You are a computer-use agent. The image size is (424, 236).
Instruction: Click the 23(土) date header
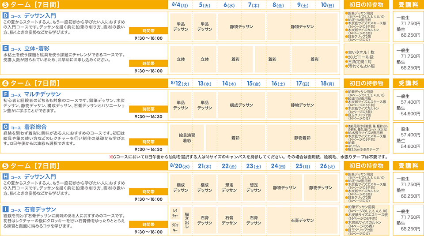254,166
